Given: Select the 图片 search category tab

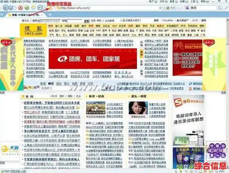Looking at the screenshot, I should (x=67, y=84).
